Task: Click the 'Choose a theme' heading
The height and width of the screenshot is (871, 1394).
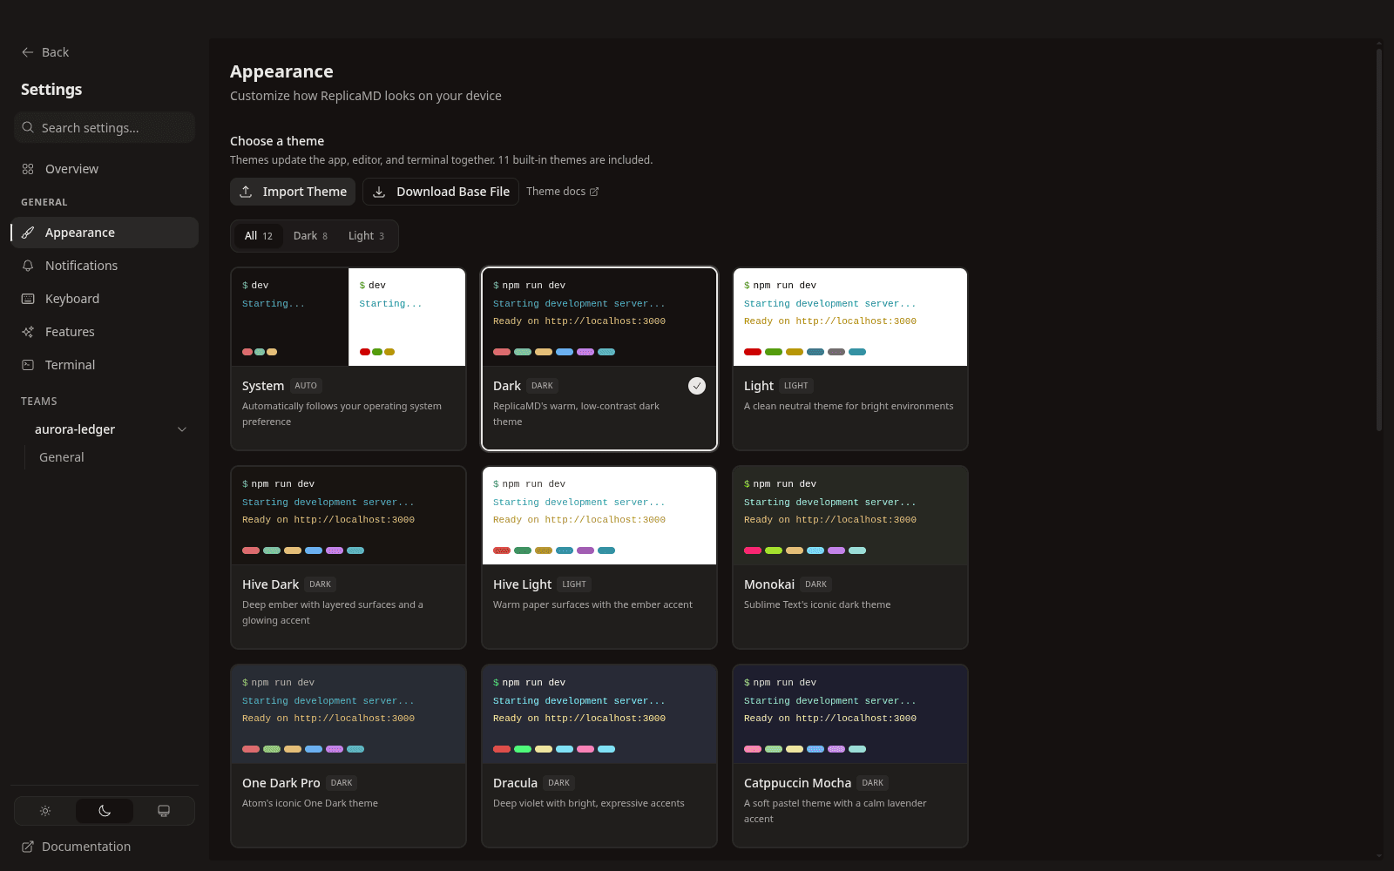Action: point(277,141)
